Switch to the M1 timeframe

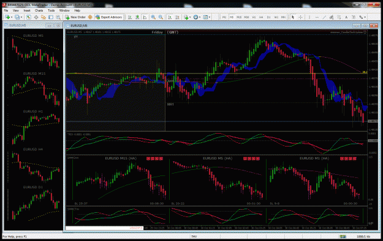tap(224, 17)
